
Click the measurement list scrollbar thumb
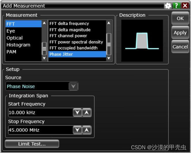(109, 44)
